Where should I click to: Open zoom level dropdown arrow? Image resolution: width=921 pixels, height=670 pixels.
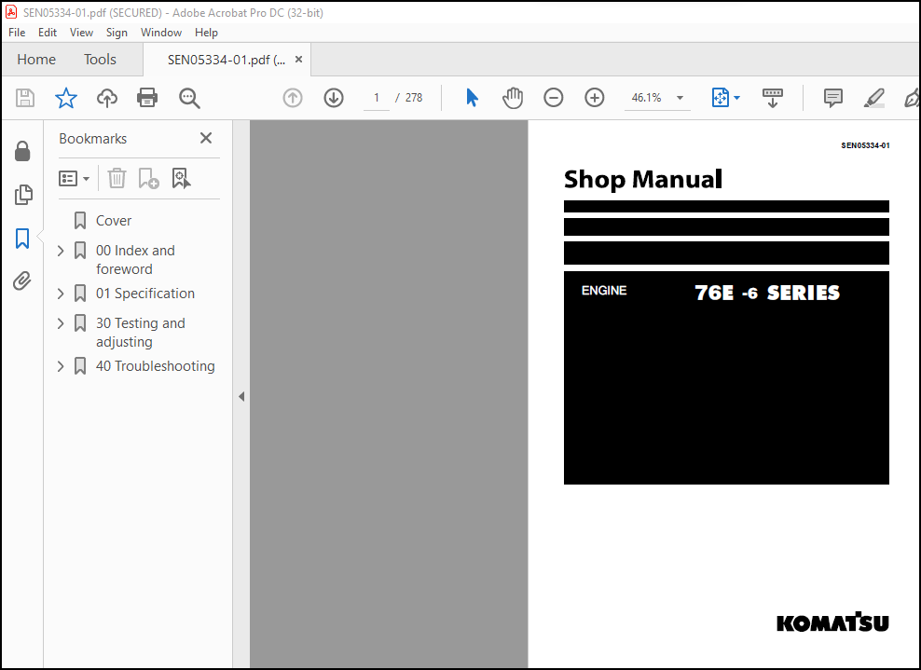[x=680, y=98]
